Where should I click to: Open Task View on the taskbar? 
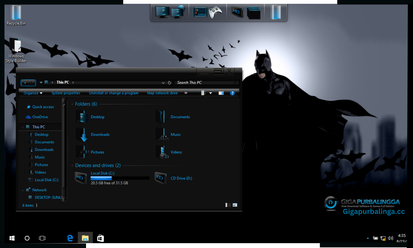(x=42, y=238)
